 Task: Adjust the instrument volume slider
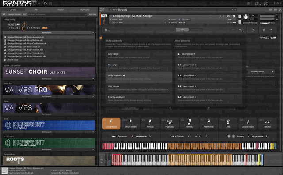[x=267, y=23]
